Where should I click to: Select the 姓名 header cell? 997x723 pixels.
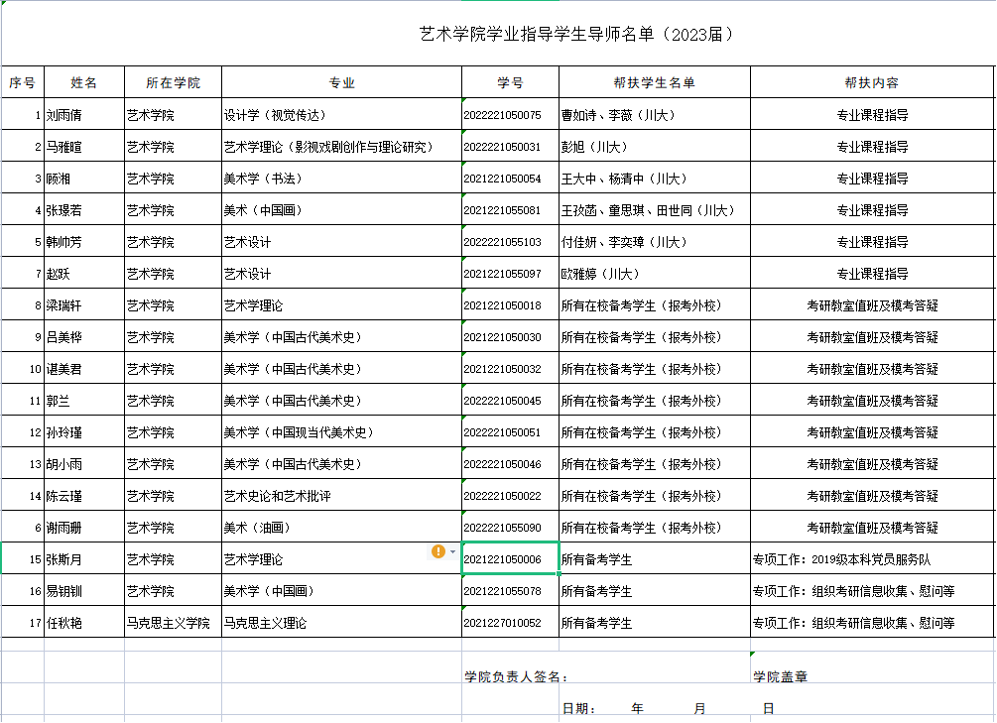tap(84, 82)
